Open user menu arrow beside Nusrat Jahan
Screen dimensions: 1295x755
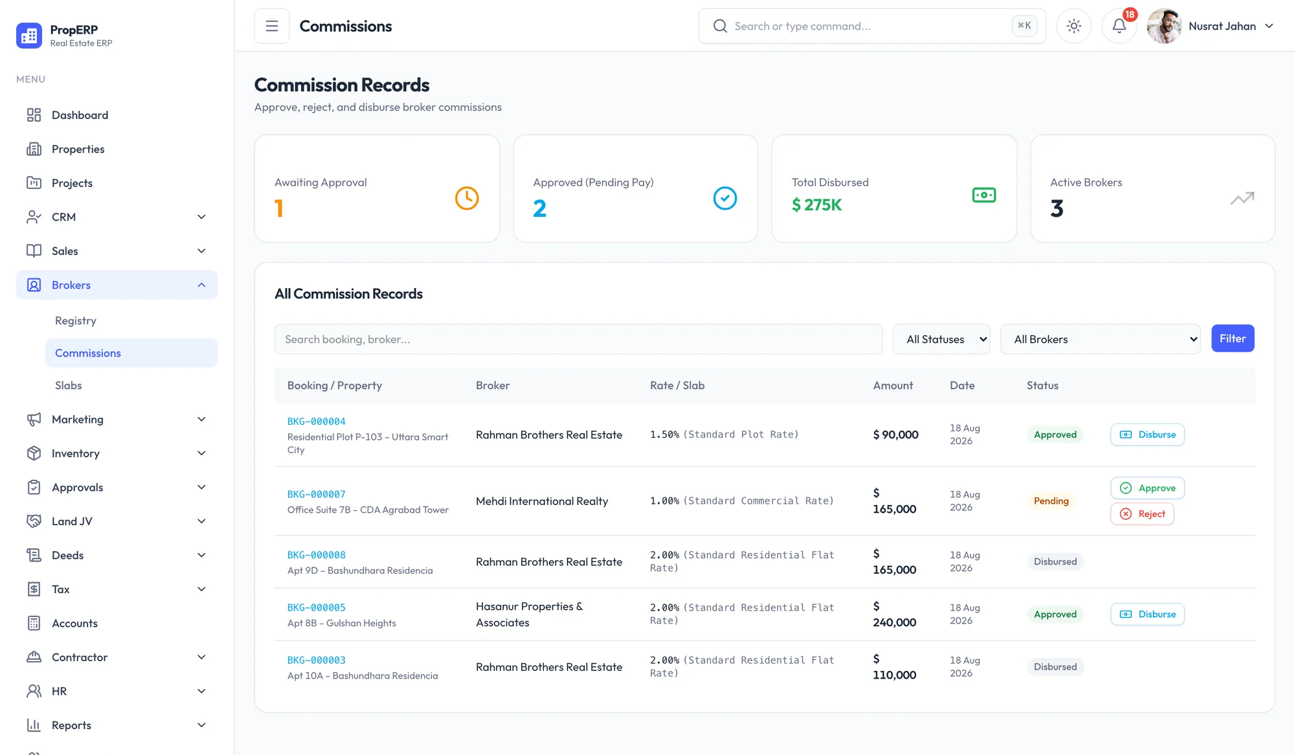tap(1269, 26)
